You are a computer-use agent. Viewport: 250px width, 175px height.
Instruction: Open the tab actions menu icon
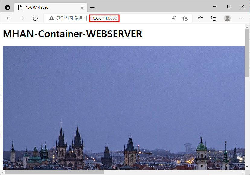[x=8, y=8]
